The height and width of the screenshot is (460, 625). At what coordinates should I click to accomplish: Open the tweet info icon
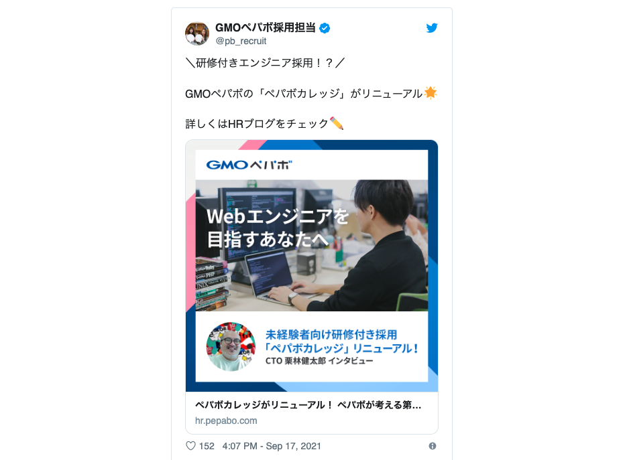tap(433, 446)
